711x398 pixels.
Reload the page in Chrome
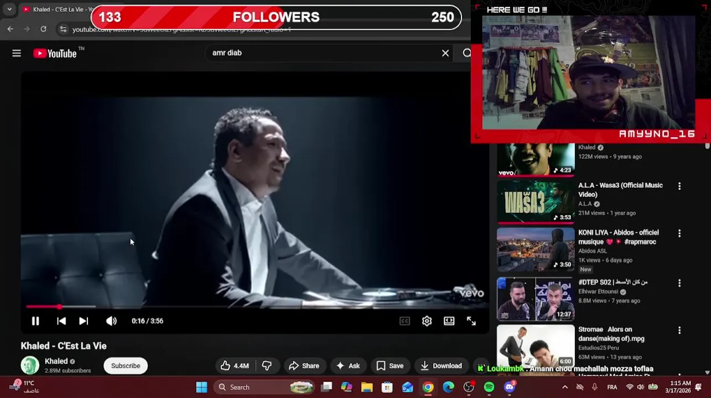(x=44, y=29)
